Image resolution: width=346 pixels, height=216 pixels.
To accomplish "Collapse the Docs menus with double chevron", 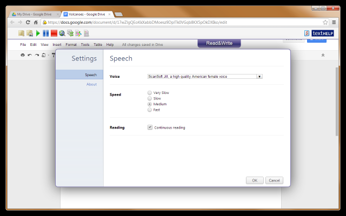I will [323, 55].
